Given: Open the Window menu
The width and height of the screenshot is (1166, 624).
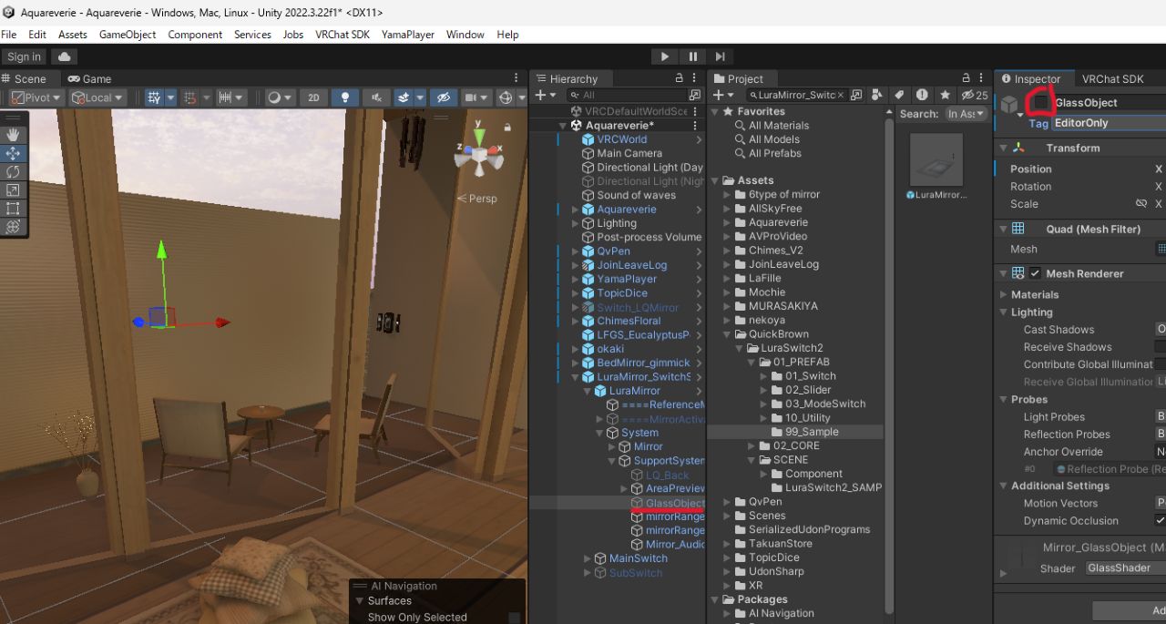Looking at the screenshot, I should pos(465,35).
